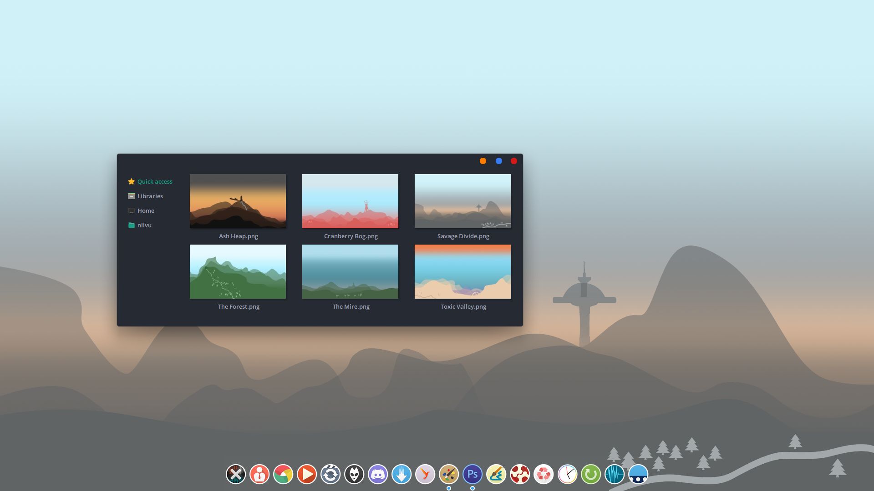Launch the orange media player dock icon
This screenshot has width=874, height=491.
(x=307, y=474)
